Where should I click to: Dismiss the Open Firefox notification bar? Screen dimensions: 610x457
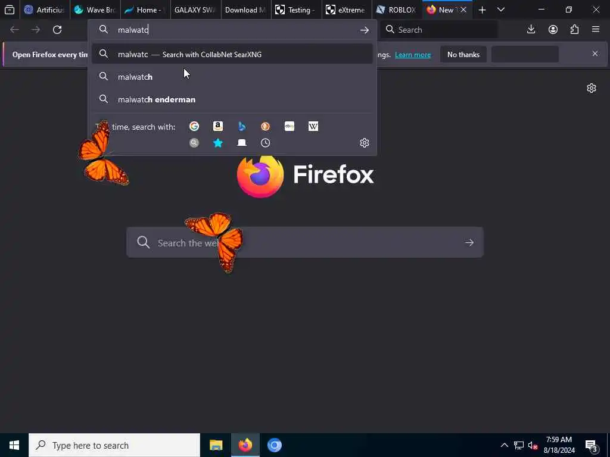tap(595, 54)
